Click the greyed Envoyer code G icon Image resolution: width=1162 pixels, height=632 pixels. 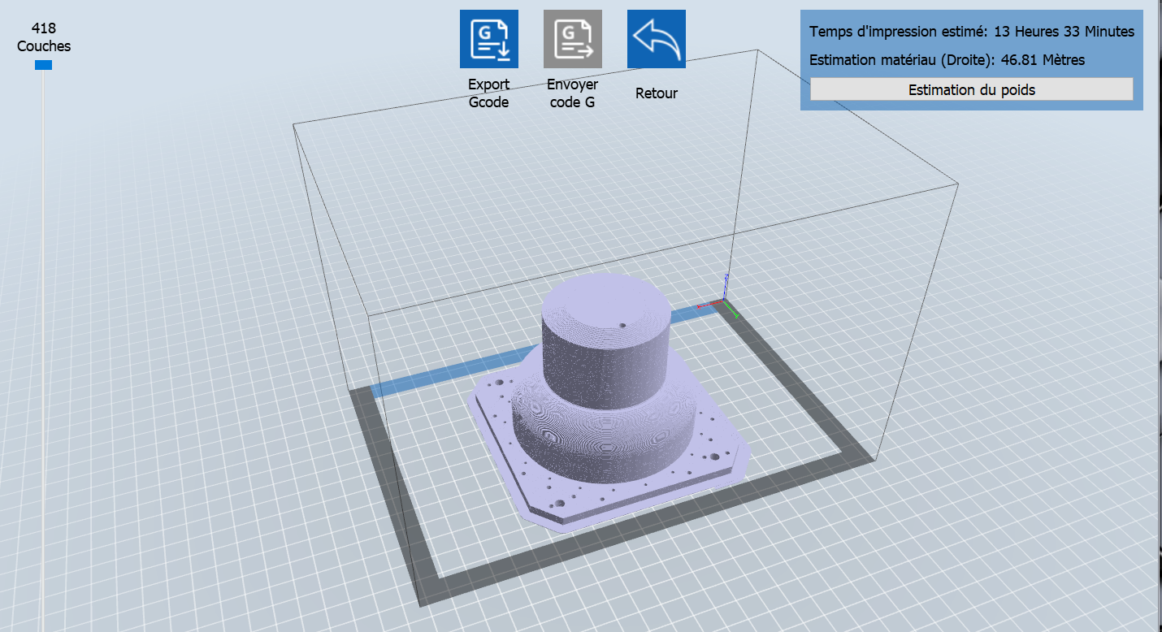tap(573, 39)
